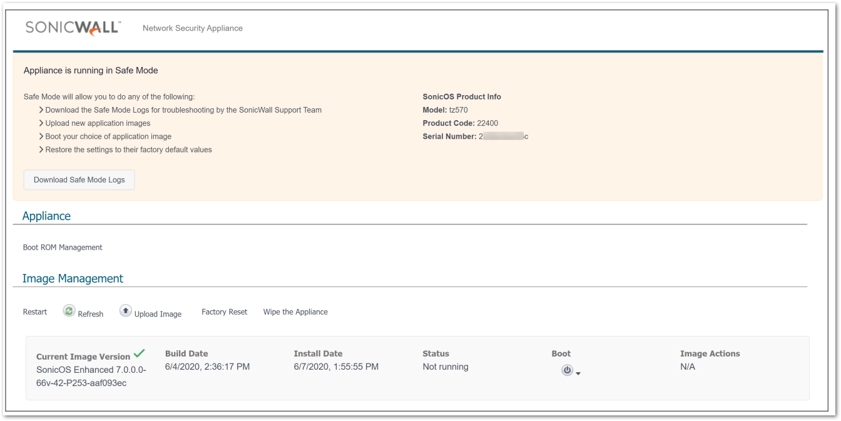Click the Upload Image arrow icon
Viewport: 841px width, 421px height.
(126, 311)
